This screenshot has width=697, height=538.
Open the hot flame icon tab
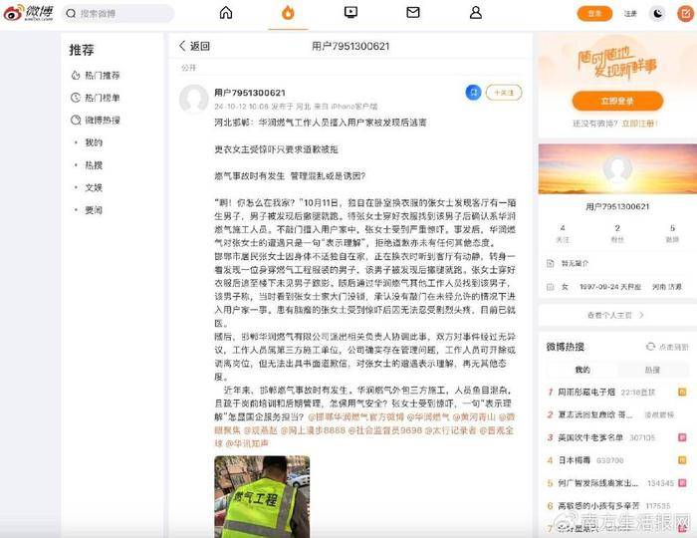(x=288, y=13)
